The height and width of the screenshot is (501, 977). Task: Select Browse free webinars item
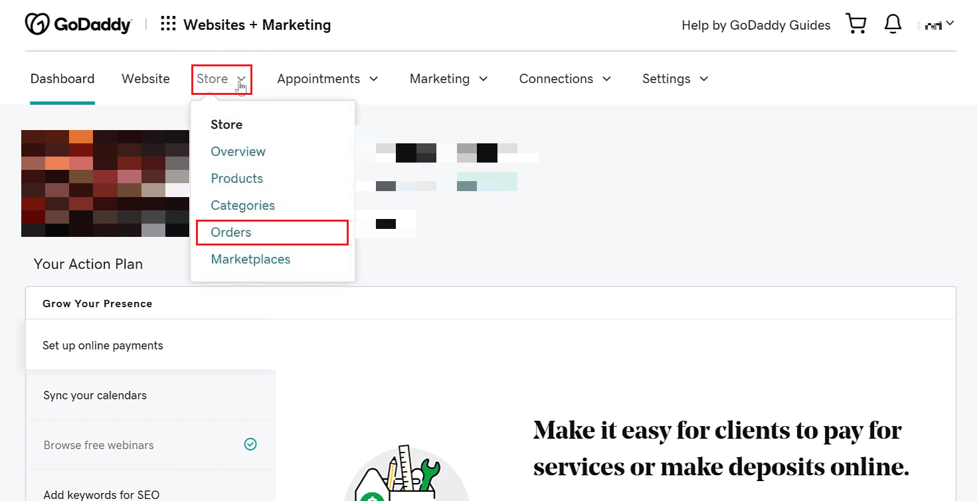[151, 445]
